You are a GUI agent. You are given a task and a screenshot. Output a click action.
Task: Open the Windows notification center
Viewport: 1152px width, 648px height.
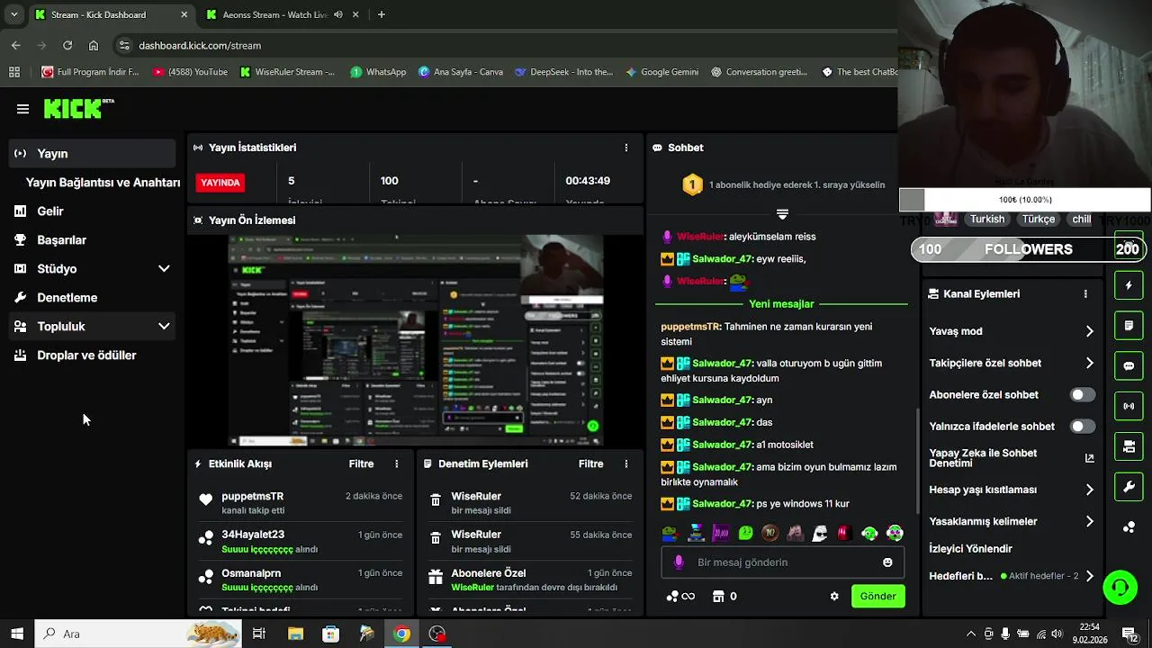pos(1129,634)
